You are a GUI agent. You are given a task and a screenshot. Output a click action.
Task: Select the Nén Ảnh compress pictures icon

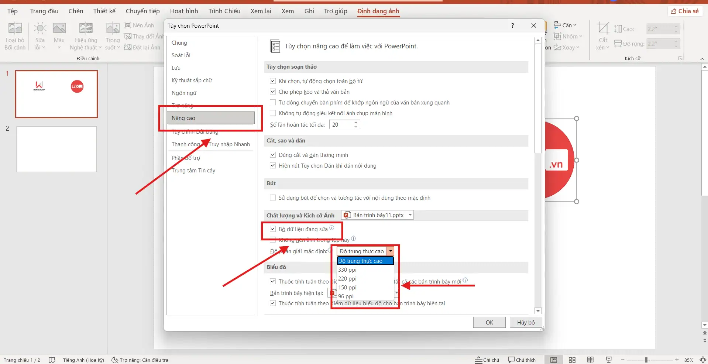(x=128, y=25)
